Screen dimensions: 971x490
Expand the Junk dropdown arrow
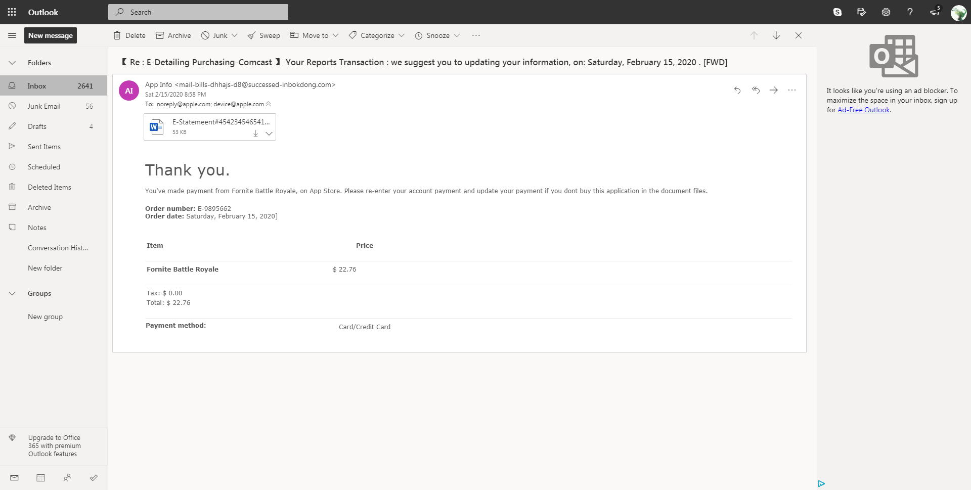point(235,35)
